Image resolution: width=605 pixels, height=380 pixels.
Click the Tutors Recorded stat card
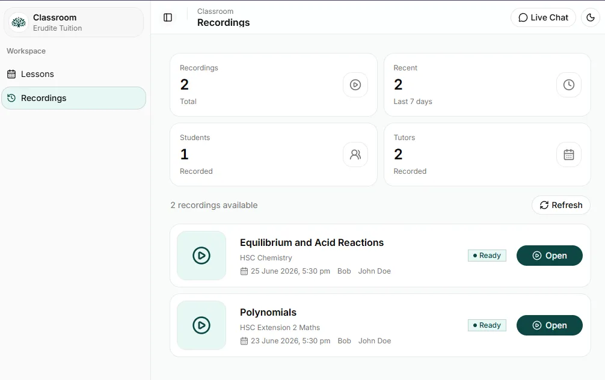(487, 155)
